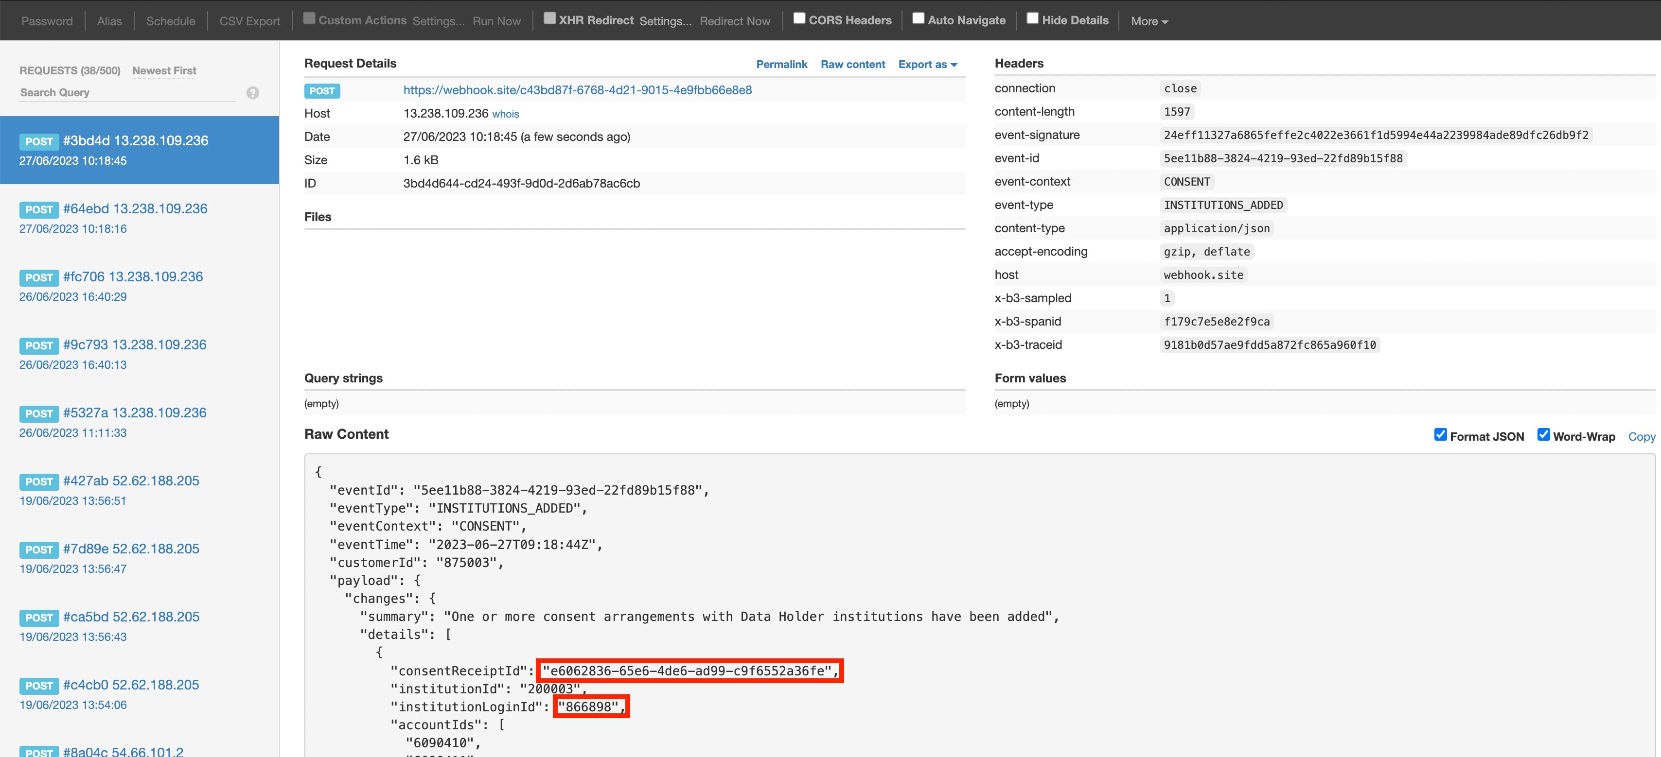This screenshot has width=1661, height=757.
Task: Open the webhook.site request URL
Action: pos(577,90)
